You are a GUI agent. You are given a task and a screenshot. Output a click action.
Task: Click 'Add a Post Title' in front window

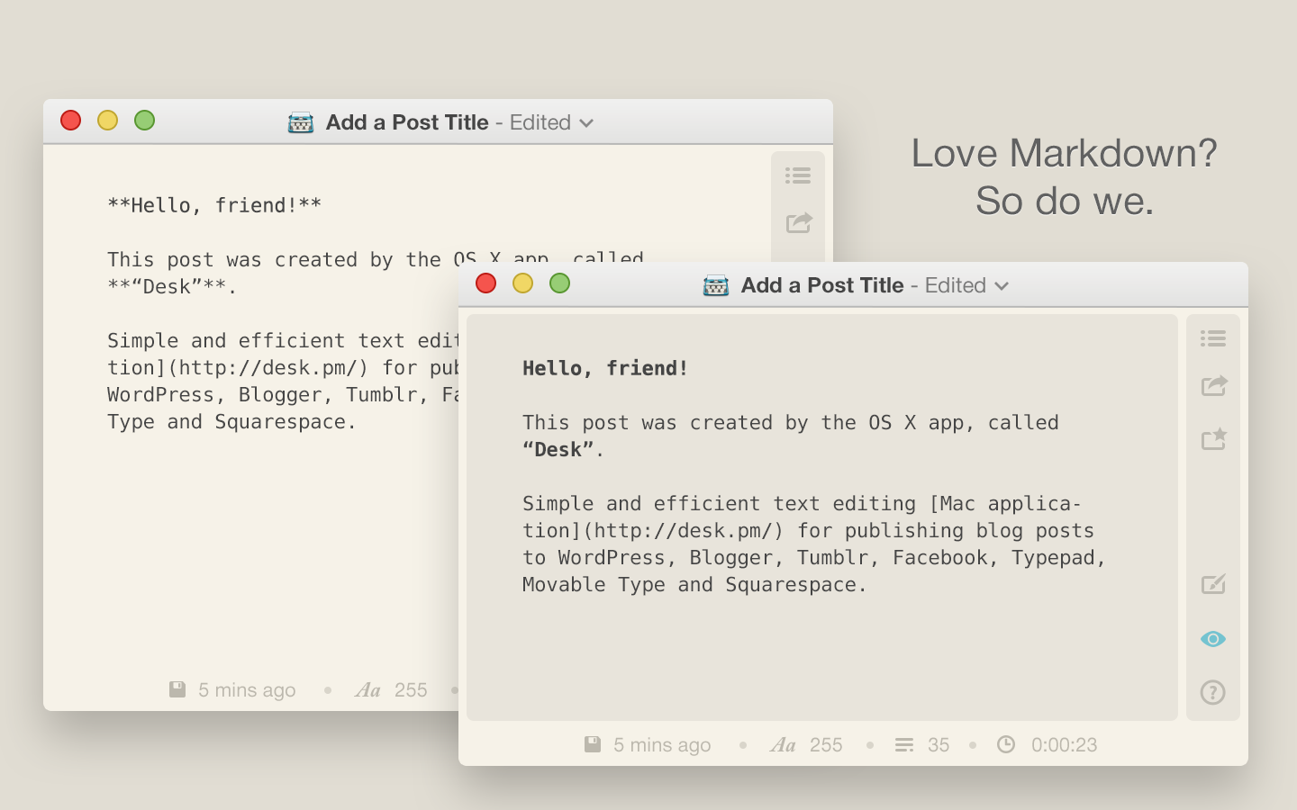tap(822, 285)
